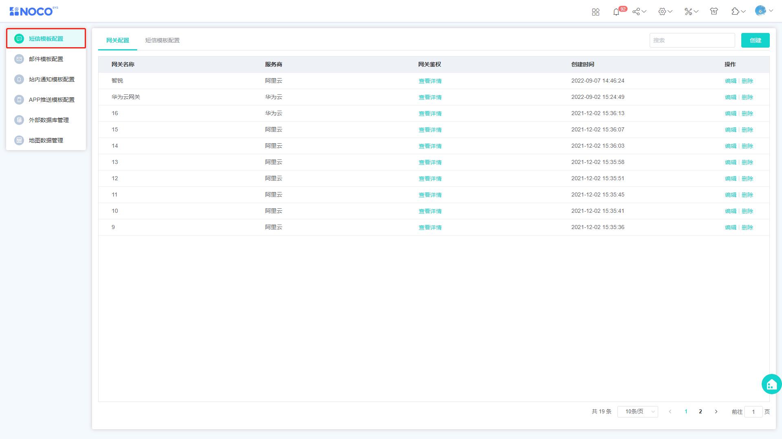Click the 华为云 provider cell in row 16
782x439 pixels.
pos(274,113)
